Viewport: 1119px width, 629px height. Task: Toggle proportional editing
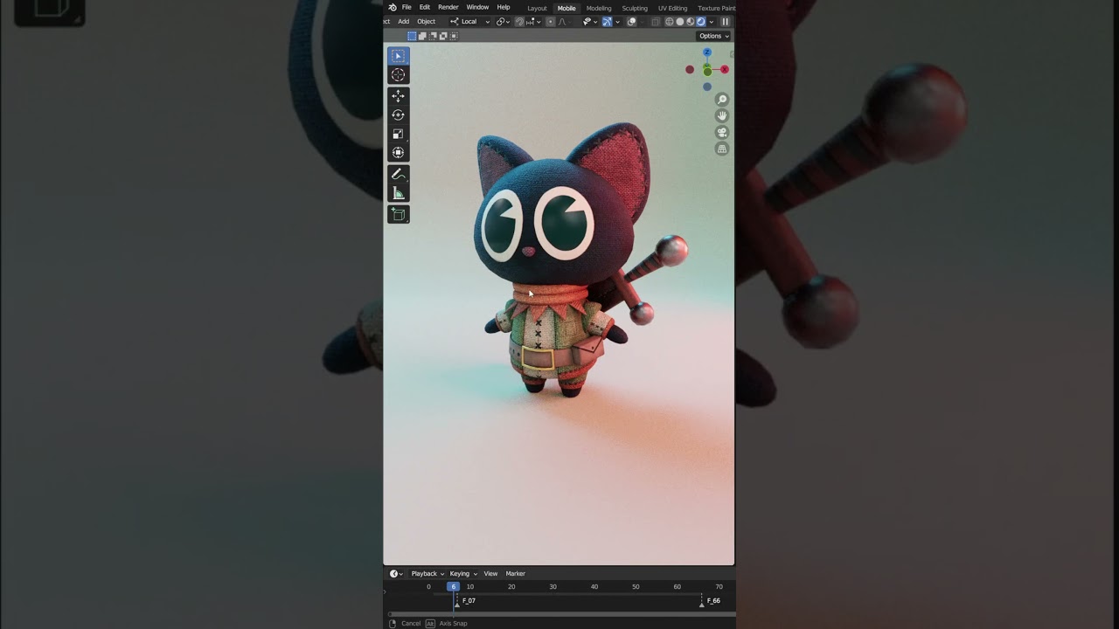[550, 22]
